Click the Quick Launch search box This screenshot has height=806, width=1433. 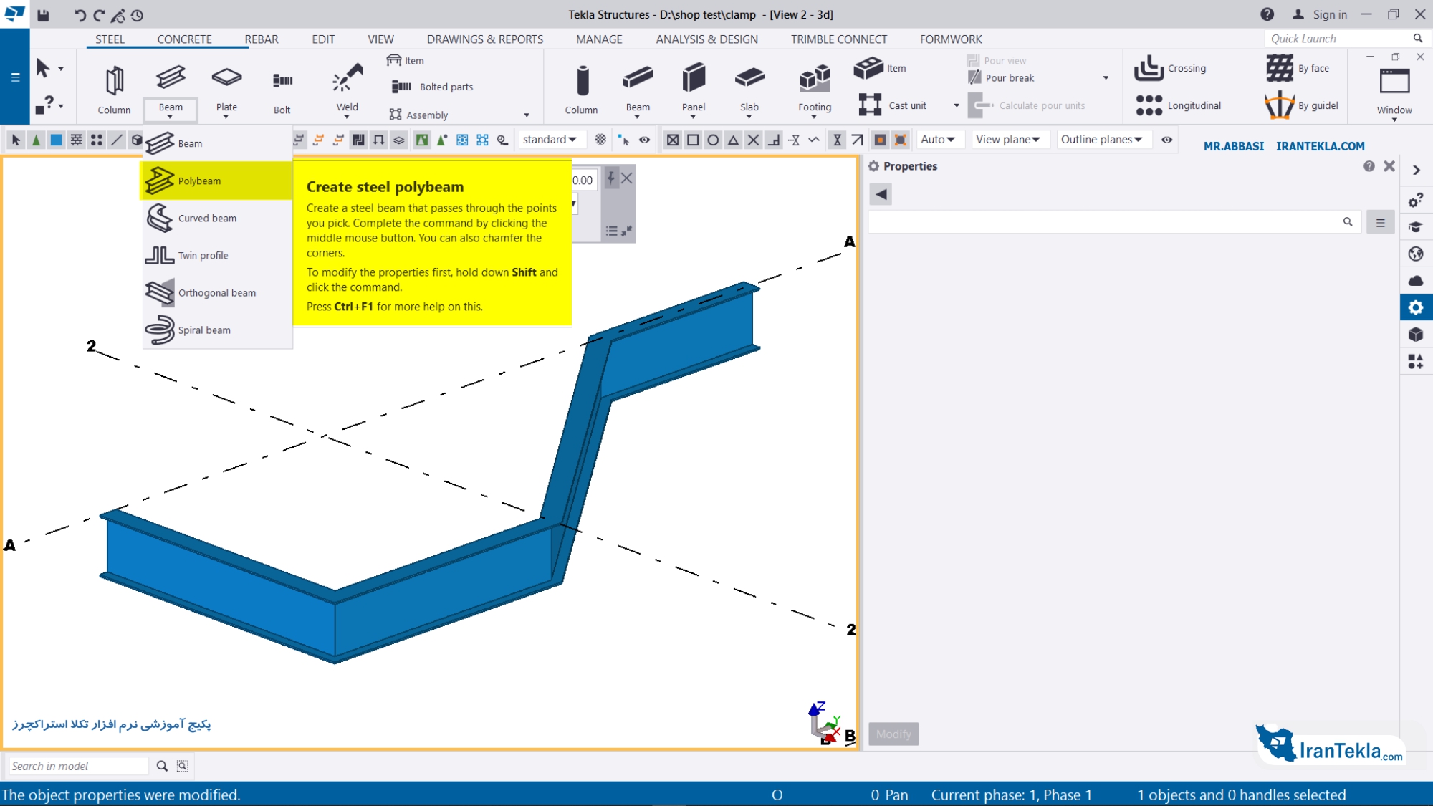tap(1346, 39)
